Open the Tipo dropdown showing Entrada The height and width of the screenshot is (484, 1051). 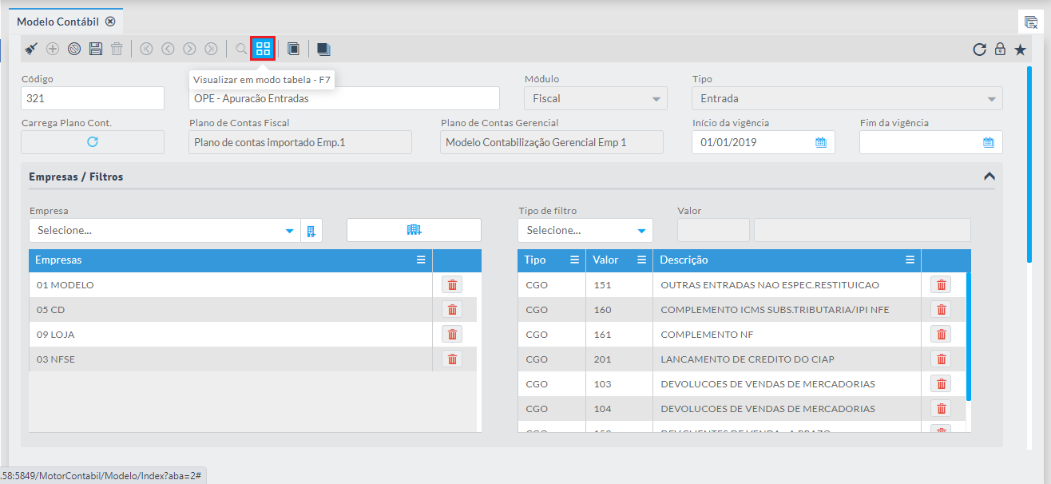coord(847,98)
